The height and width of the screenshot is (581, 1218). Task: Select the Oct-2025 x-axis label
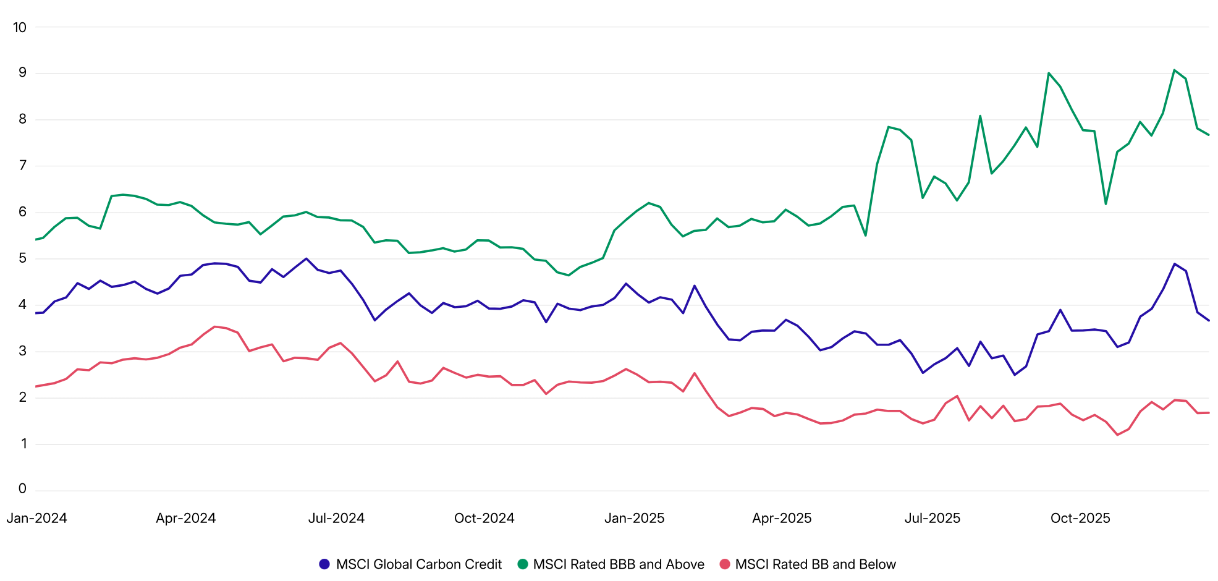(1080, 518)
